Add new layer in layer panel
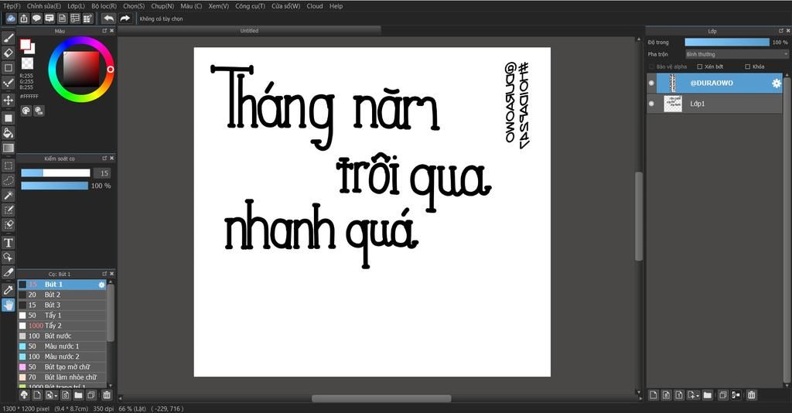Viewport: 792px width, 413px height. pyautogui.click(x=653, y=394)
